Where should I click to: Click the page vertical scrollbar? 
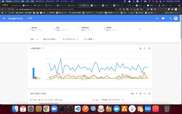tap(181, 27)
